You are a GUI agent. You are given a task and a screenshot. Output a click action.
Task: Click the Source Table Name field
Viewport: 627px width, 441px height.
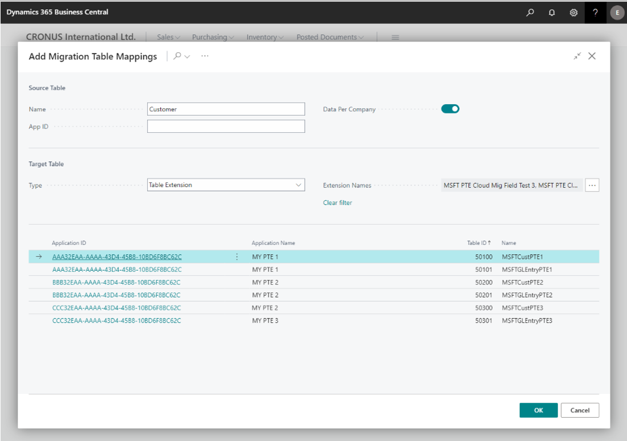pos(226,109)
